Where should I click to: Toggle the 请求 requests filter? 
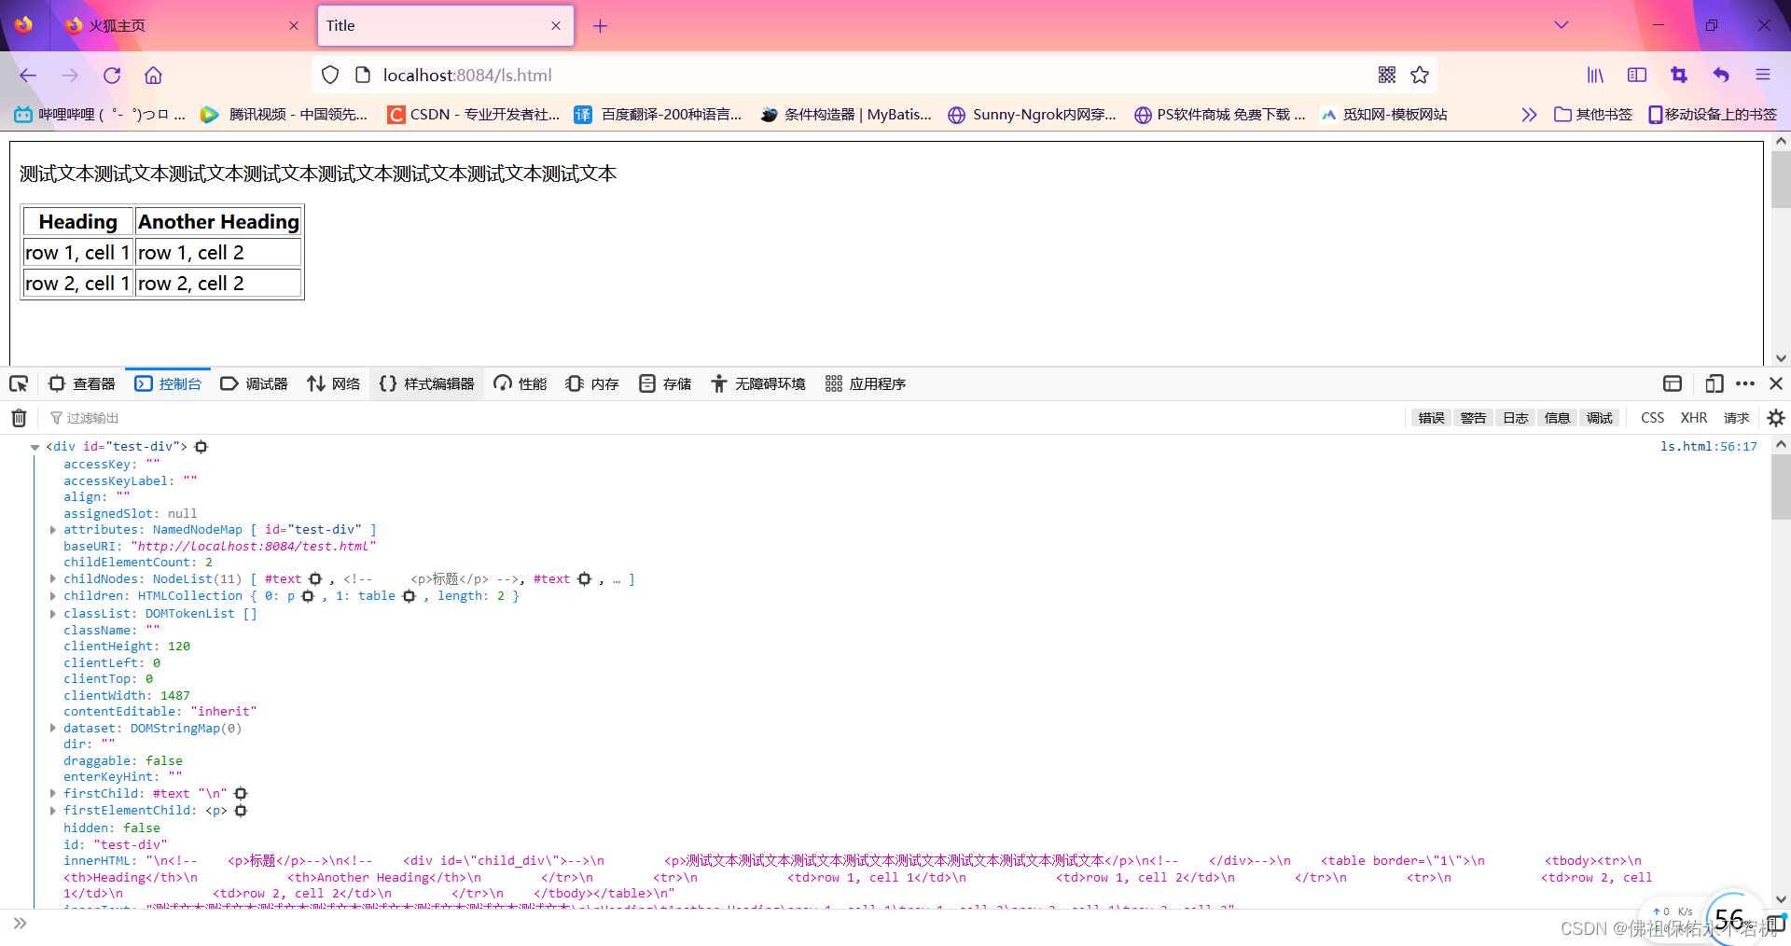[1736, 418]
